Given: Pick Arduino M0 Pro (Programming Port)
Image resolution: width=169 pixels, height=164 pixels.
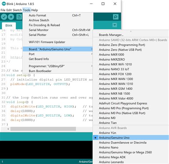Looking at the screenshot, I should coord(131,108).
